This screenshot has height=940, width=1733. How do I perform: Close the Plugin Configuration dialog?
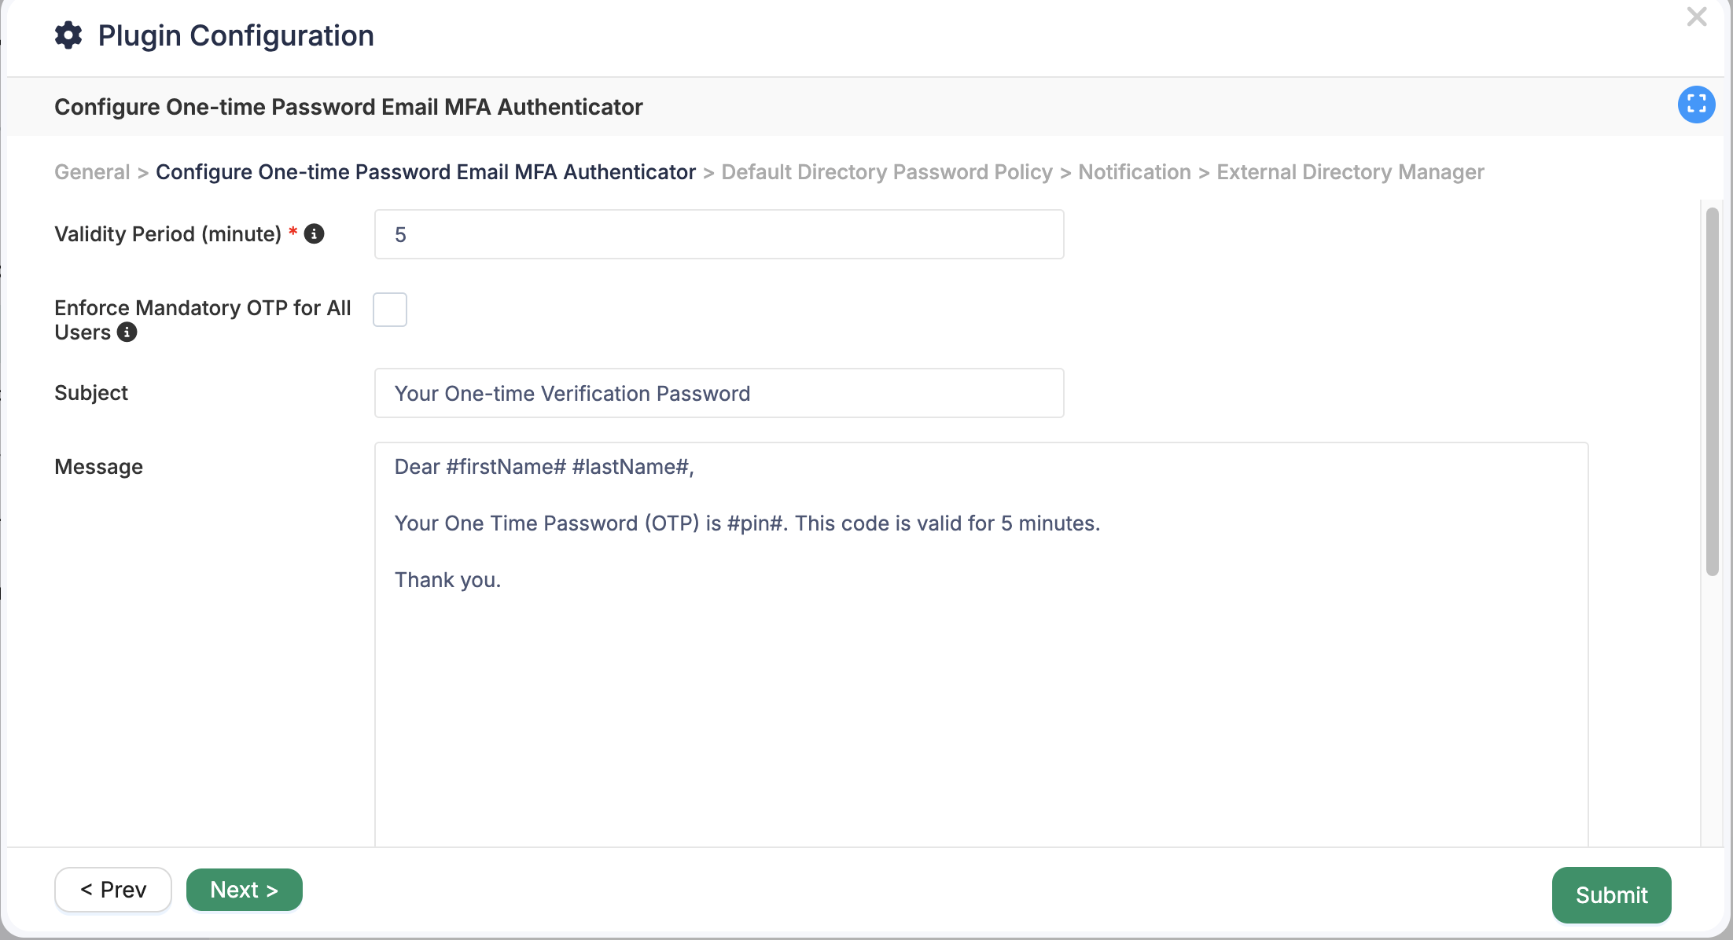point(1696,17)
